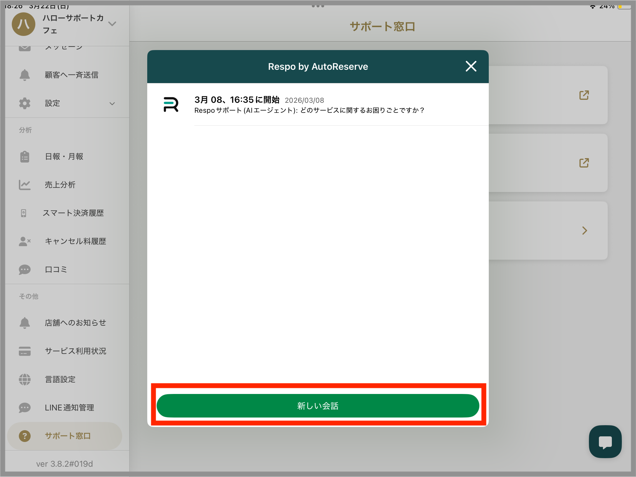This screenshot has height=477, width=636.
Task: Open スマート決済履歴 menu item
Action: tap(73, 213)
